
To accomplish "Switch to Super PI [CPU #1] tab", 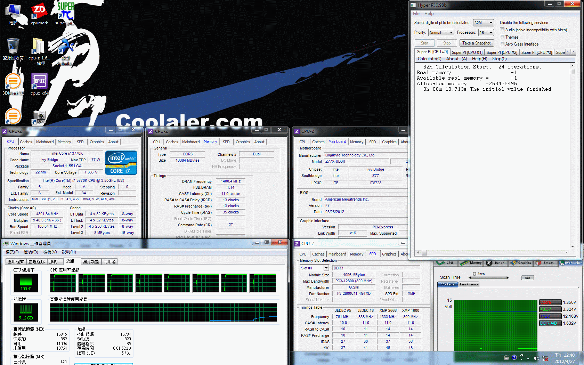I will click(467, 52).
